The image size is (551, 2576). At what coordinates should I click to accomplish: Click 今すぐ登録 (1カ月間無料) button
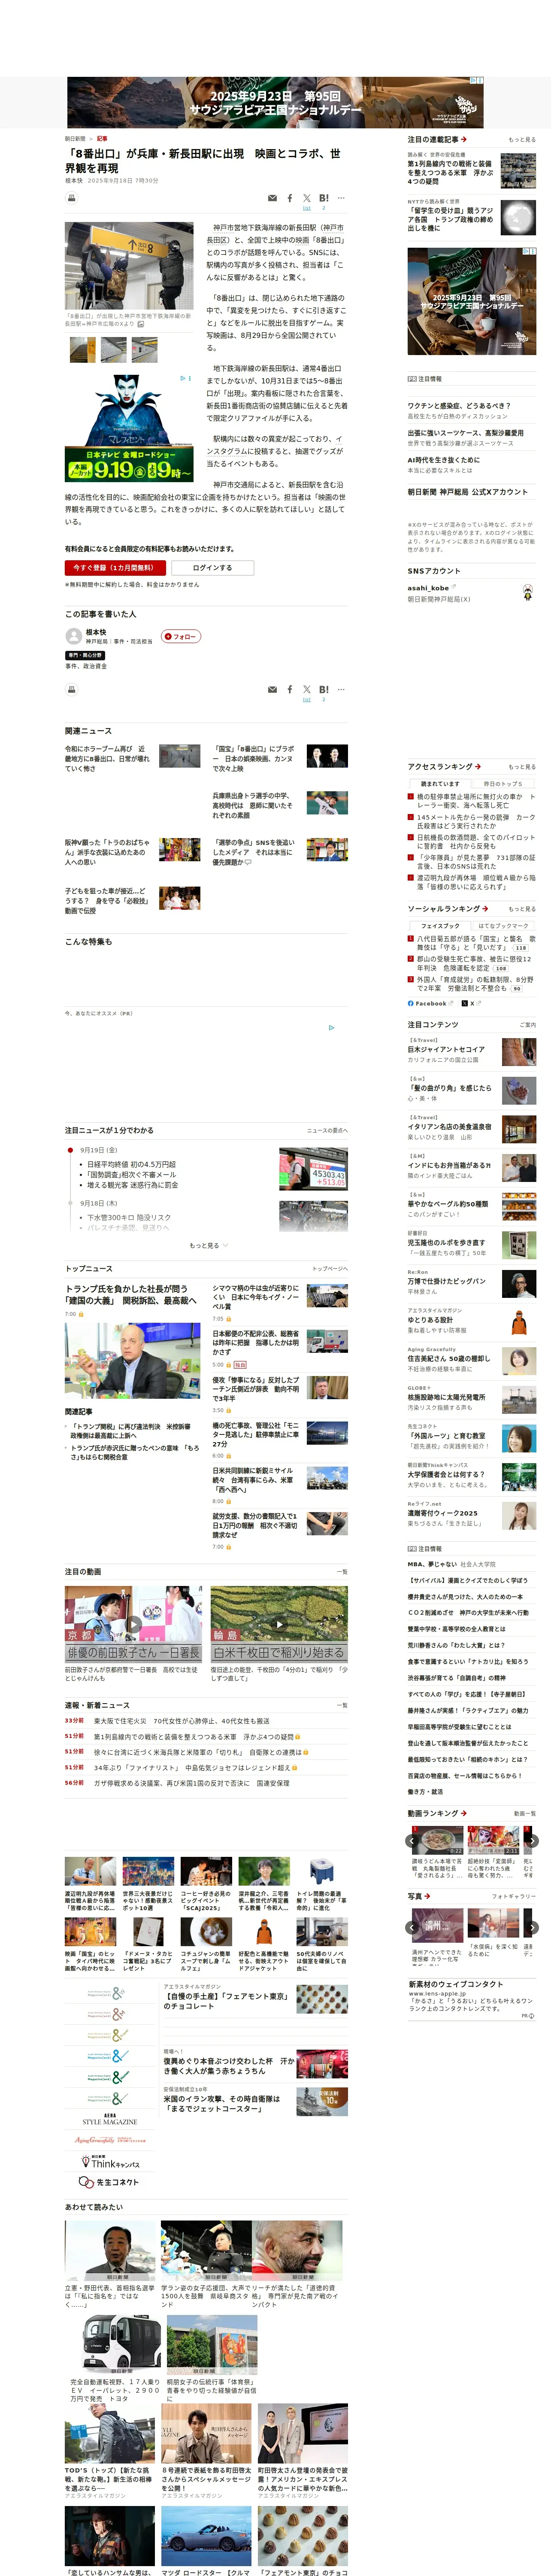point(114,567)
